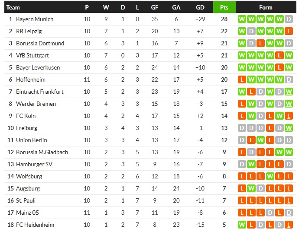
Task: Click the GF column header
Action: pos(155,7)
